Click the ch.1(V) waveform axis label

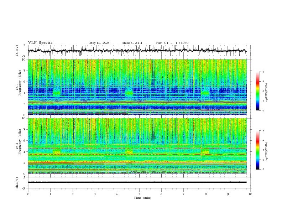pos(17,51)
